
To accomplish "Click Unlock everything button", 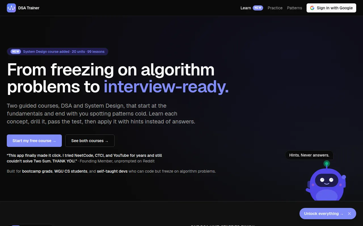I will [x=324, y=214].
